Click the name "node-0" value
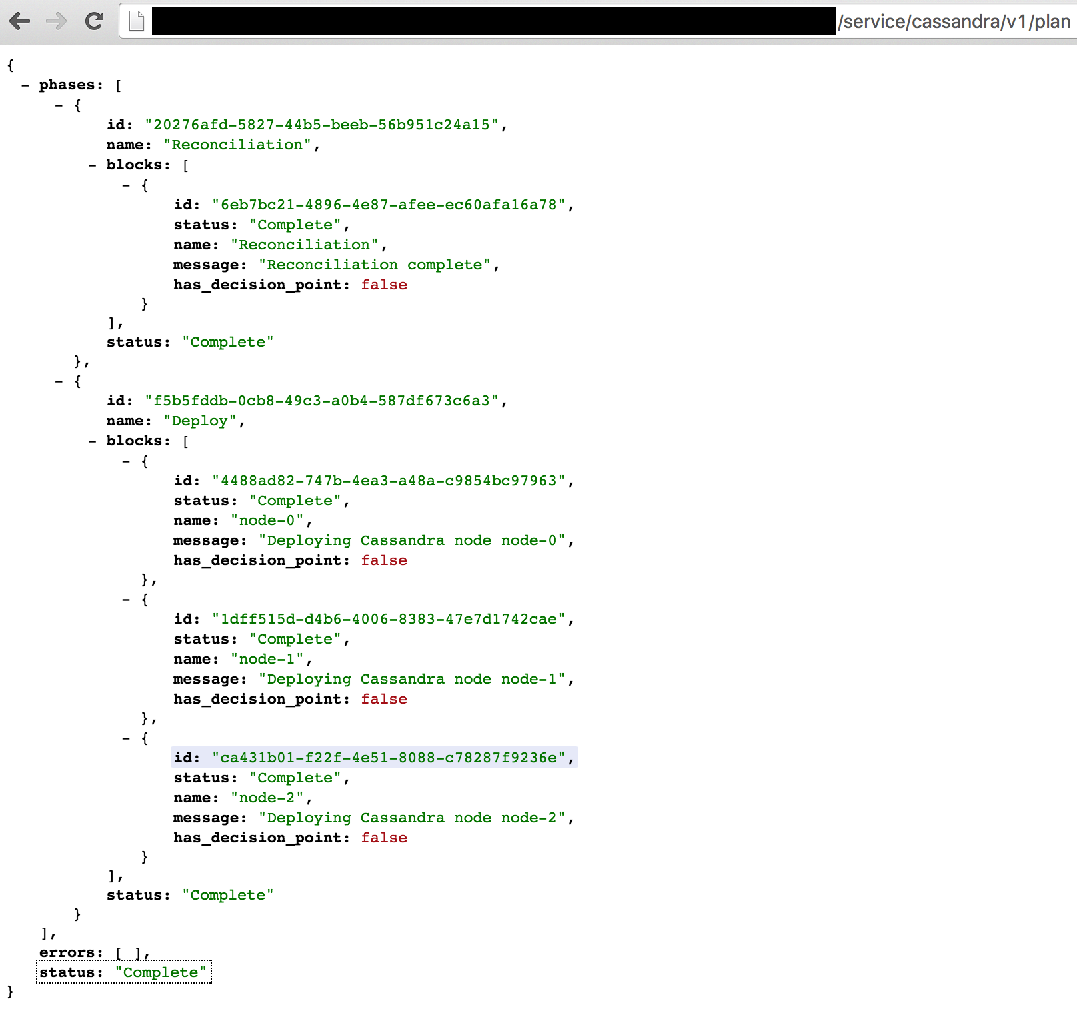 267,520
